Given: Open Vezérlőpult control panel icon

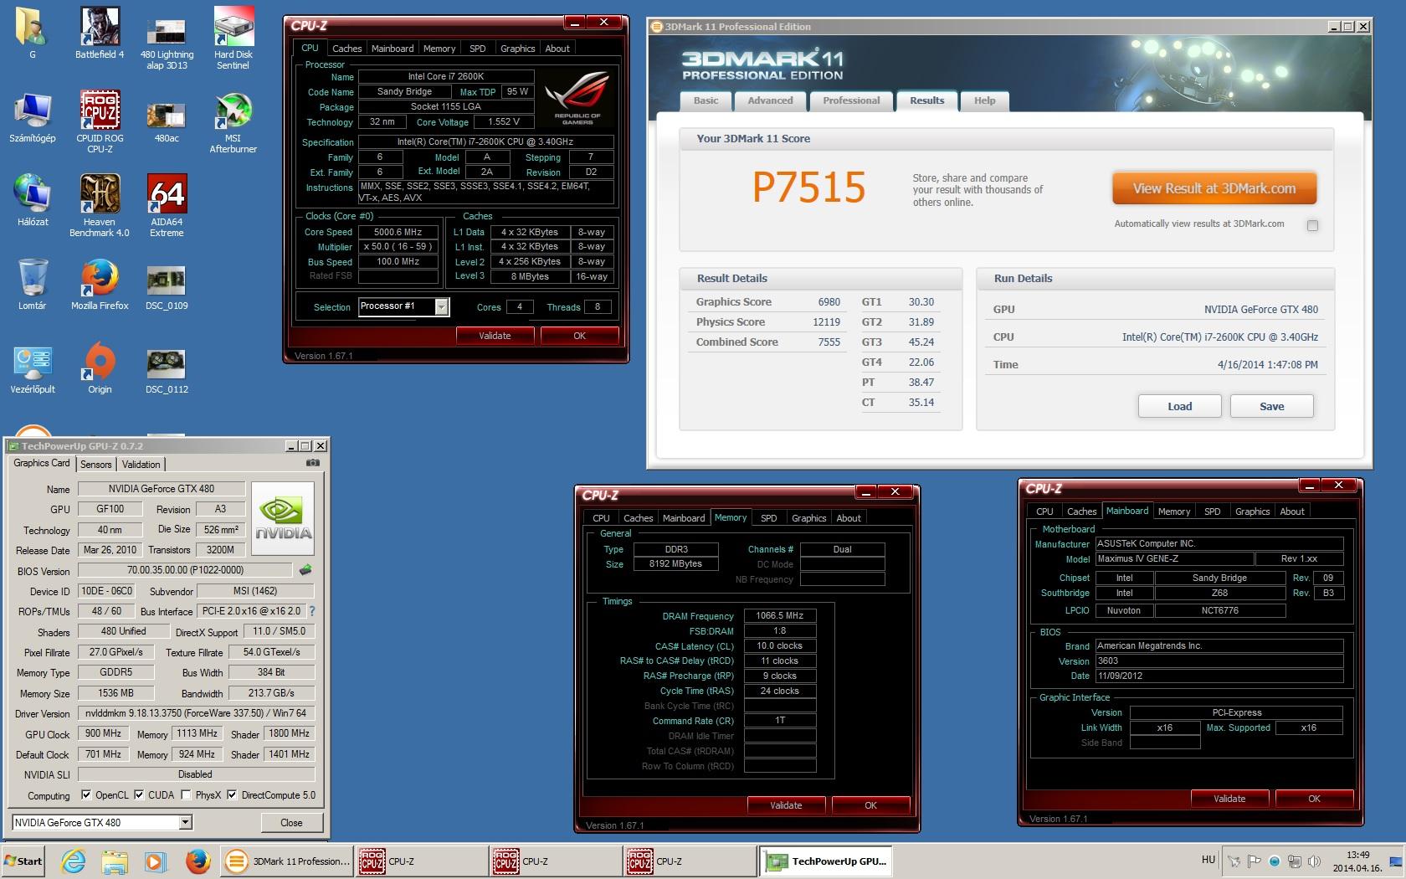Looking at the screenshot, I should tap(33, 368).
